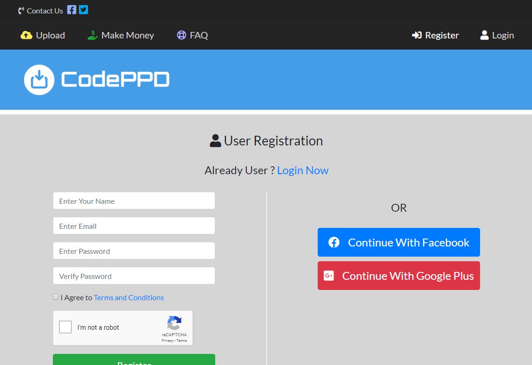Image resolution: width=532 pixels, height=365 pixels.
Task: Click the yellow cloud Upload icon
Action: coord(26,35)
